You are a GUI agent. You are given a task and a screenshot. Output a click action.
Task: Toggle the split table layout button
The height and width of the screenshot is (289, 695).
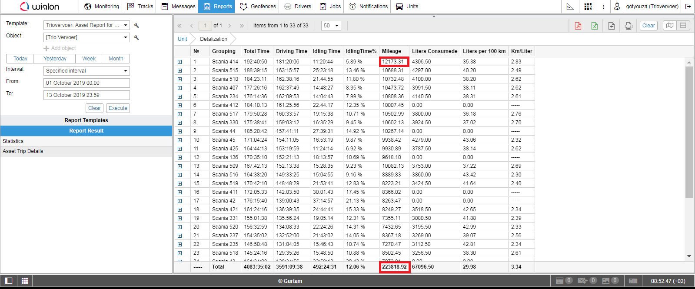[683, 26]
